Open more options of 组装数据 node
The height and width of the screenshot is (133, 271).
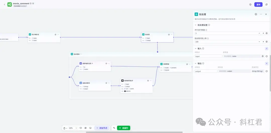pyautogui.click(x=190, y=64)
